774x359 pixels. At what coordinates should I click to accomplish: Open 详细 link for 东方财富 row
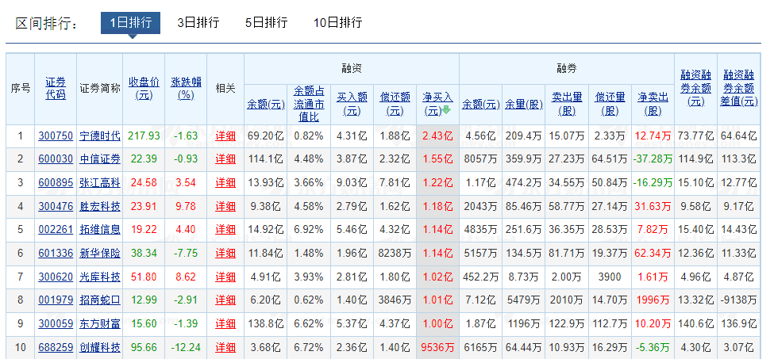tap(226, 324)
